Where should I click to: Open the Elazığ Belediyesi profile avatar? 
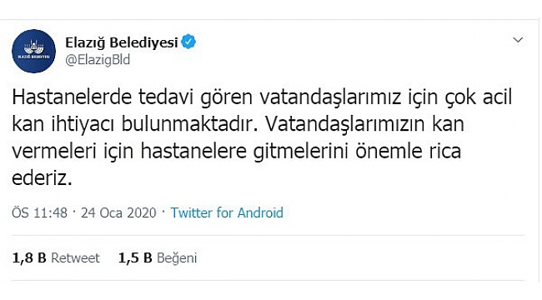pyautogui.click(x=33, y=51)
